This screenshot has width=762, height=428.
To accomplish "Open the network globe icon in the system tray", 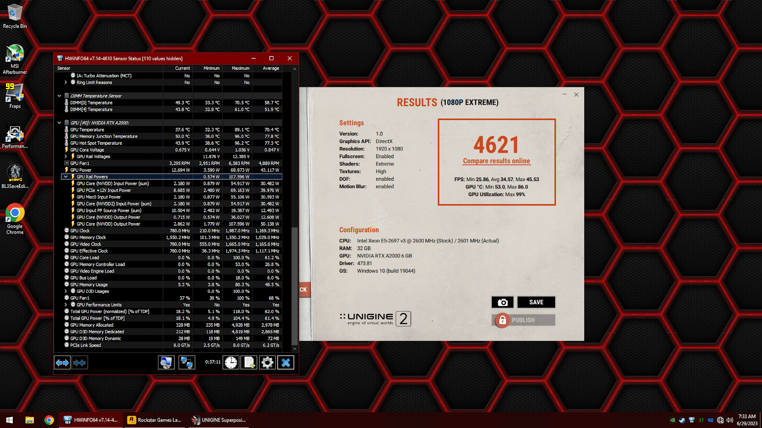I will pyautogui.click(x=721, y=420).
